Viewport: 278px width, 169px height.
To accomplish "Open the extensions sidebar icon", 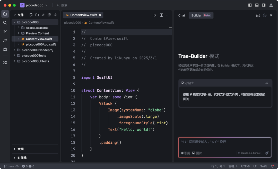I will pyautogui.click(x=5, y=62).
